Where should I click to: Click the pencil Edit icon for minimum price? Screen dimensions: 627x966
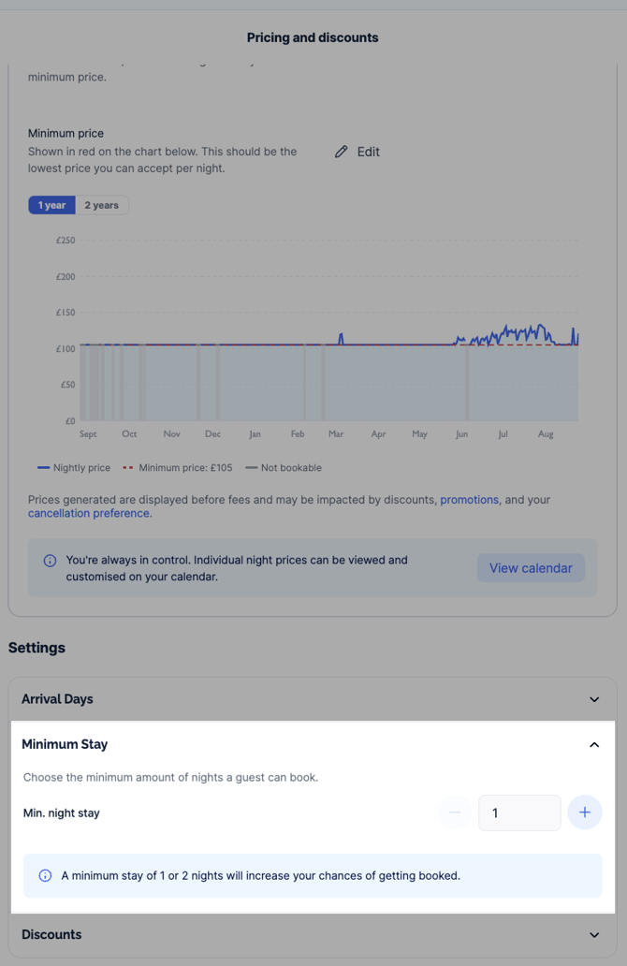pyautogui.click(x=342, y=152)
